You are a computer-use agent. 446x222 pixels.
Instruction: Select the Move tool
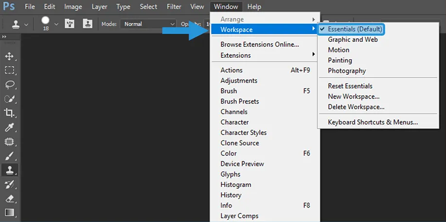pyautogui.click(x=9, y=56)
